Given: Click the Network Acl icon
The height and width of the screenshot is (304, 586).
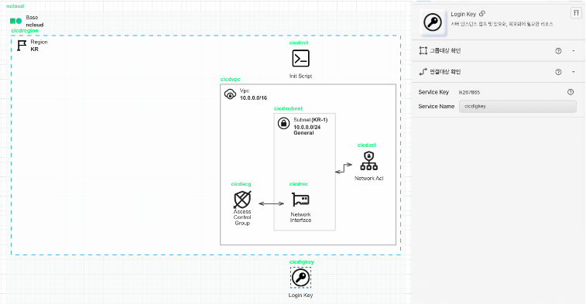Looking at the screenshot, I should (x=368, y=161).
